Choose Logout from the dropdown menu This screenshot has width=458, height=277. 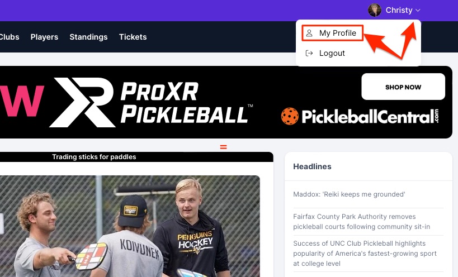[x=332, y=53]
